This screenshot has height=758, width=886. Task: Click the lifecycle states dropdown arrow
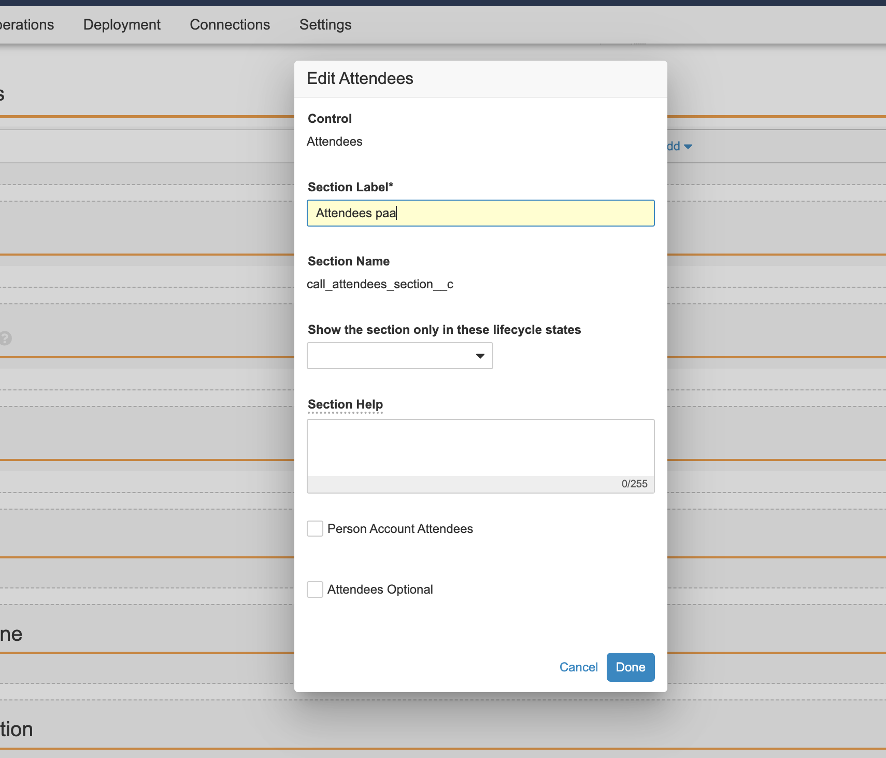pyautogui.click(x=480, y=356)
